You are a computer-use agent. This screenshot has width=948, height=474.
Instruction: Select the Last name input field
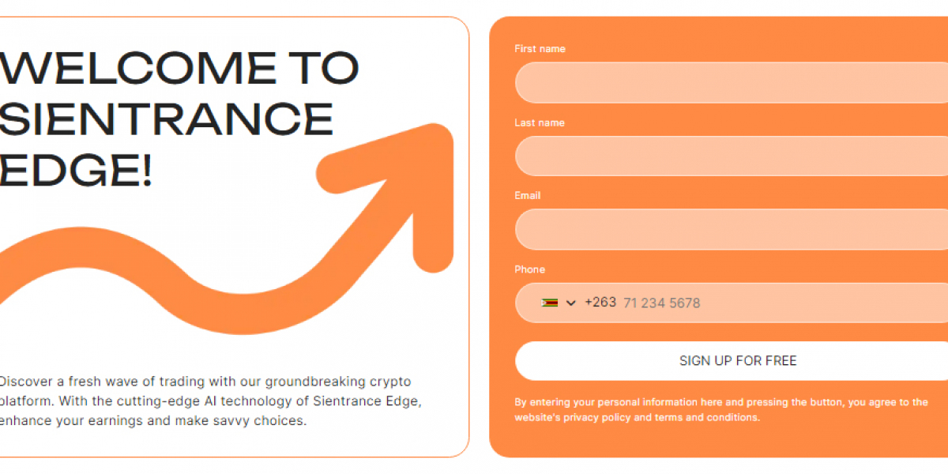click(x=731, y=156)
